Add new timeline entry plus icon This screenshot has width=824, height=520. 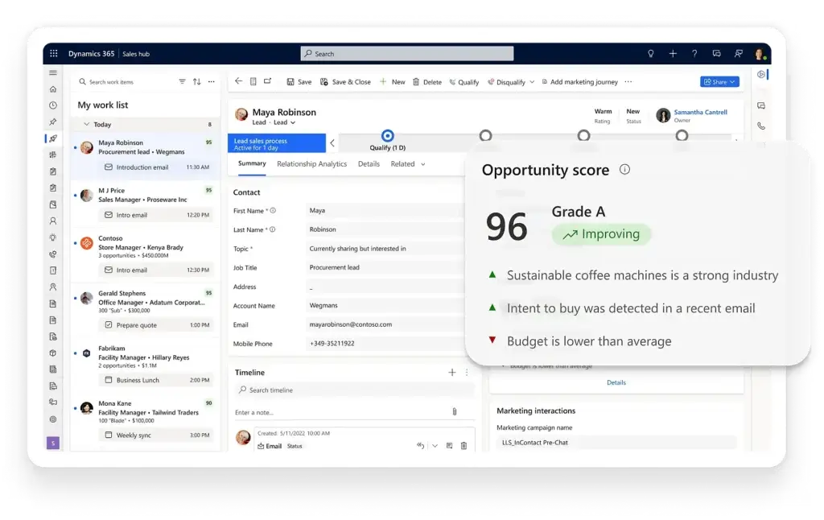[x=452, y=372]
